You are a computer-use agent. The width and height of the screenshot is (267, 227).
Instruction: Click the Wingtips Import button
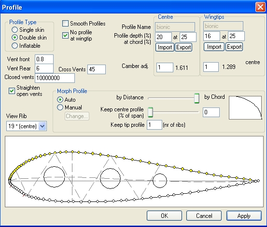[x=214, y=47]
